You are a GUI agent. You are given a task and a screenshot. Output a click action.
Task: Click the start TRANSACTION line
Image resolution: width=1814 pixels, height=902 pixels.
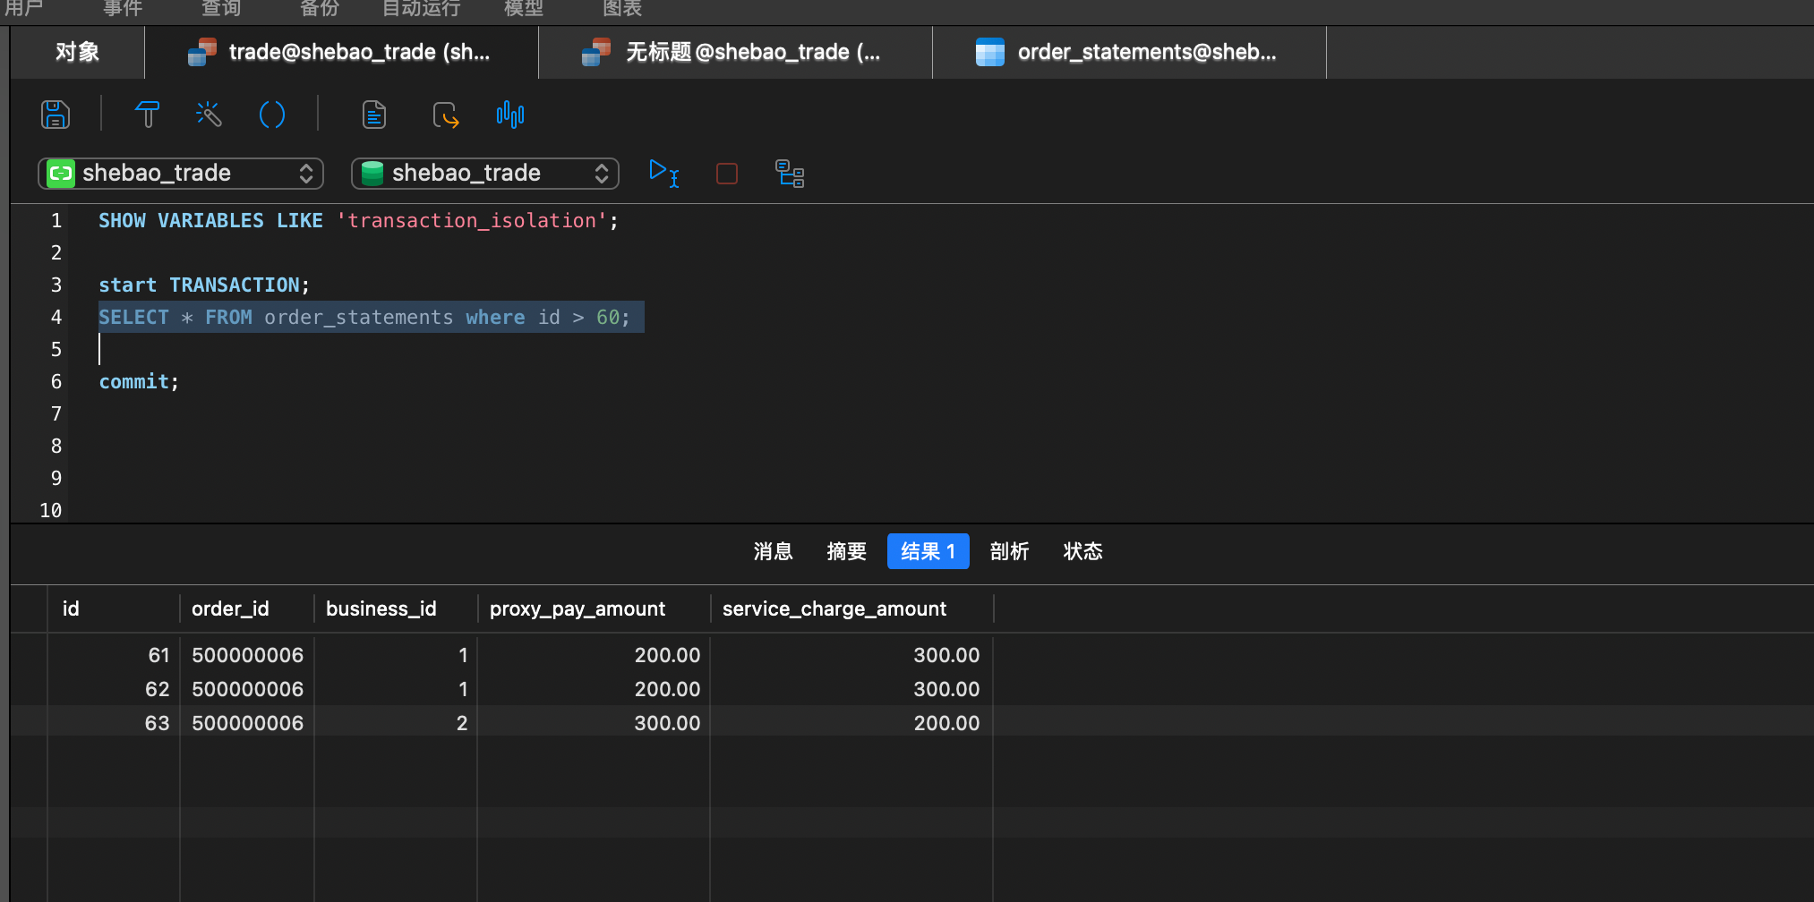point(204,285)
